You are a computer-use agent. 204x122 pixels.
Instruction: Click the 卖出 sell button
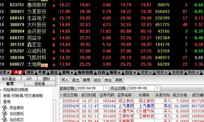coord(76,80)
